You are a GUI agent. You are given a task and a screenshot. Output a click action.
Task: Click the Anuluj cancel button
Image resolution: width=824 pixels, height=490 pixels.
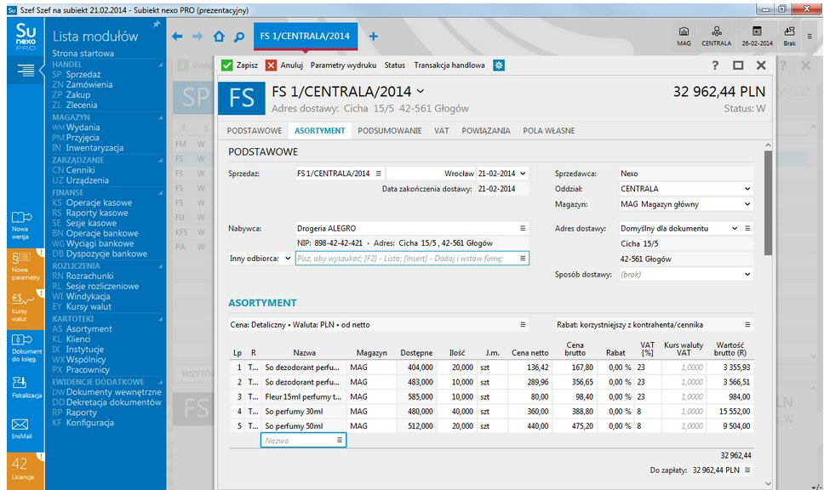[x=284, y=66]
